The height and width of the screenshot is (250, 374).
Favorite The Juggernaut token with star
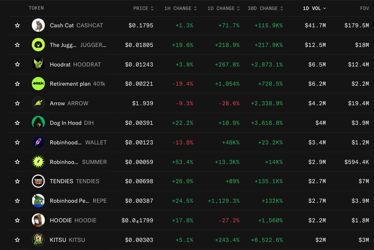[x=17, y=45]
